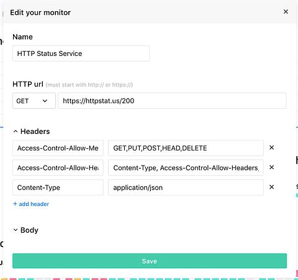Focus the monitor Name field

tap(81, 54)
